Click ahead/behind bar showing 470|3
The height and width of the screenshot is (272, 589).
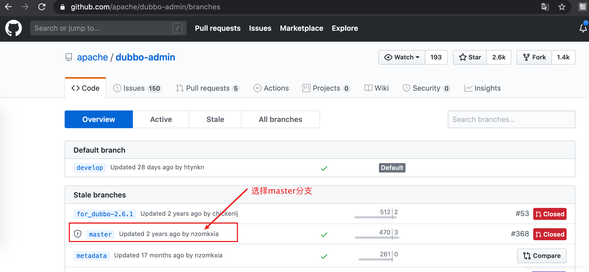pos(377,234)
